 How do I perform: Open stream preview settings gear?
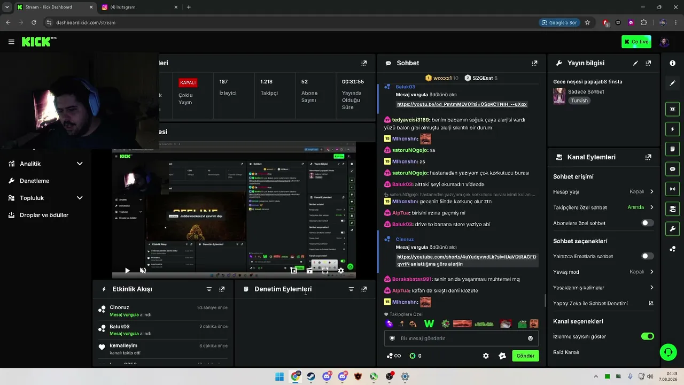pyautogui.click(x=341, y=271)
